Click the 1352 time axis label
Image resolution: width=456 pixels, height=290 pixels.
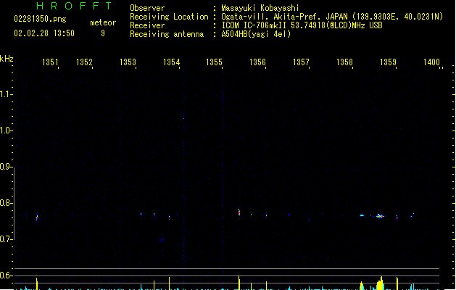[84, 62]
